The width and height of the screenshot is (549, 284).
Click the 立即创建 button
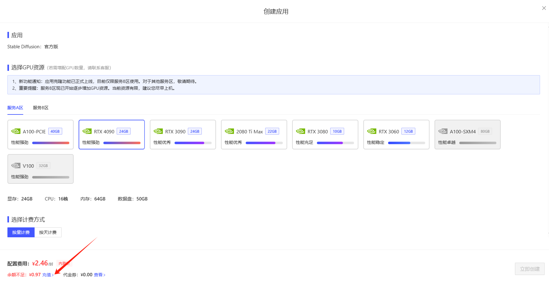(x=530, y=269)
